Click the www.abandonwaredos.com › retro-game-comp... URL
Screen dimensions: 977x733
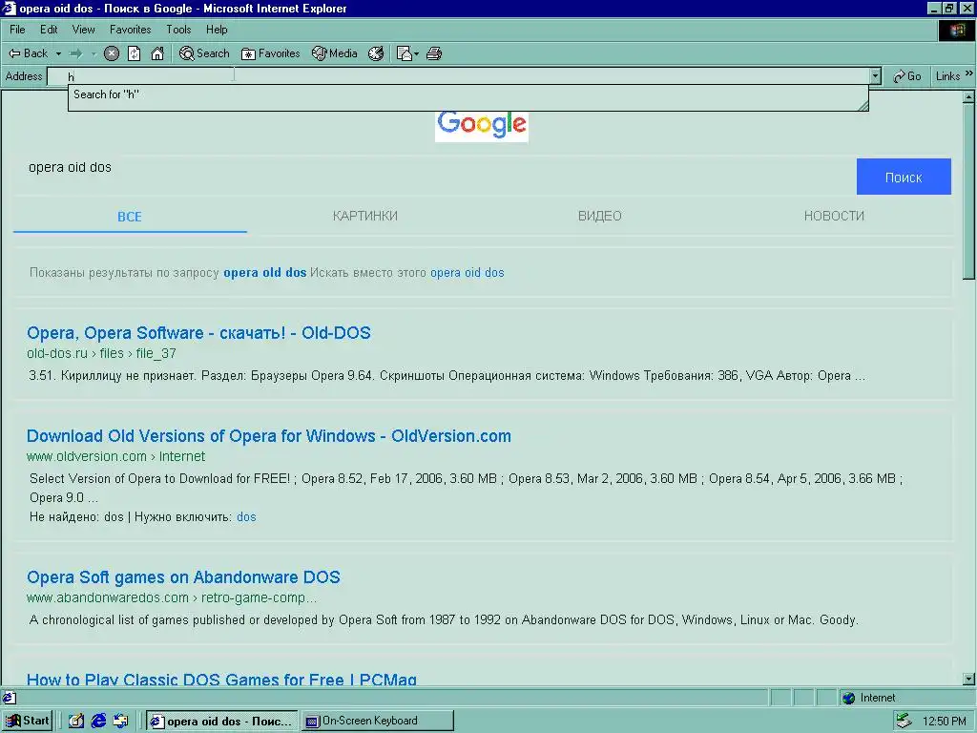(x=172, y=597)
